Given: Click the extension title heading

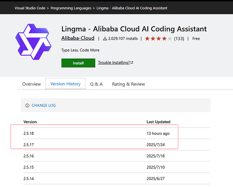Looking at the screenshot, I should (134, 29).
